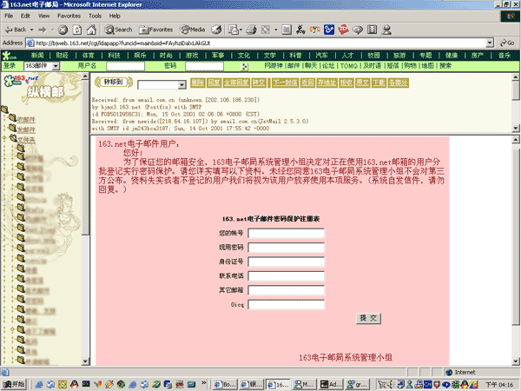Click the login submit icon beside 密码

pos(244,66)
